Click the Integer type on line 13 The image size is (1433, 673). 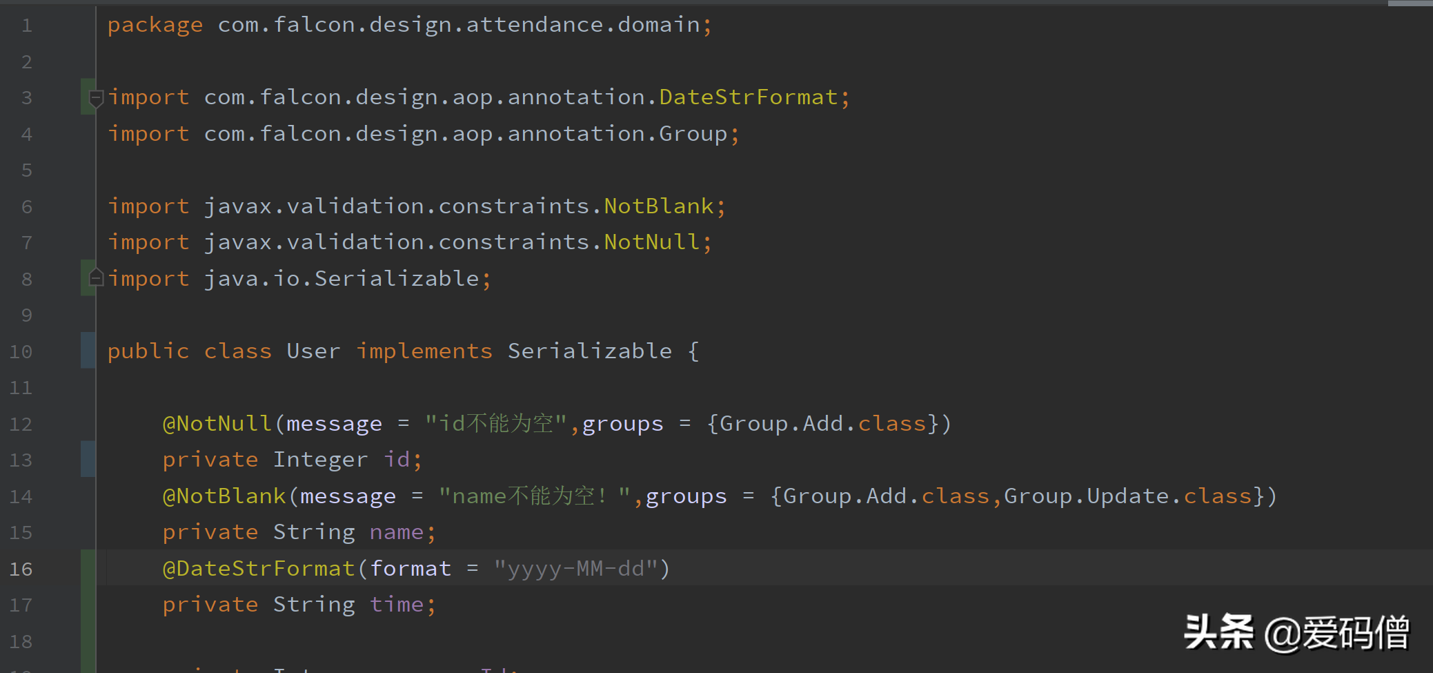321,460
